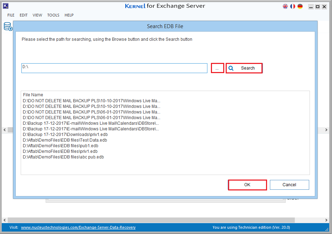Open the HELP menu
Image resolution: width=332 pixels, height=234 pixels.
(69, 15)
